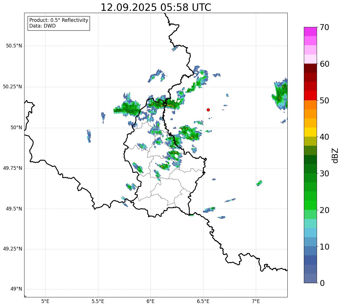
Task: Click the "Product: 0.5° Reflectivity" legend text
Action: pos(59,20)
